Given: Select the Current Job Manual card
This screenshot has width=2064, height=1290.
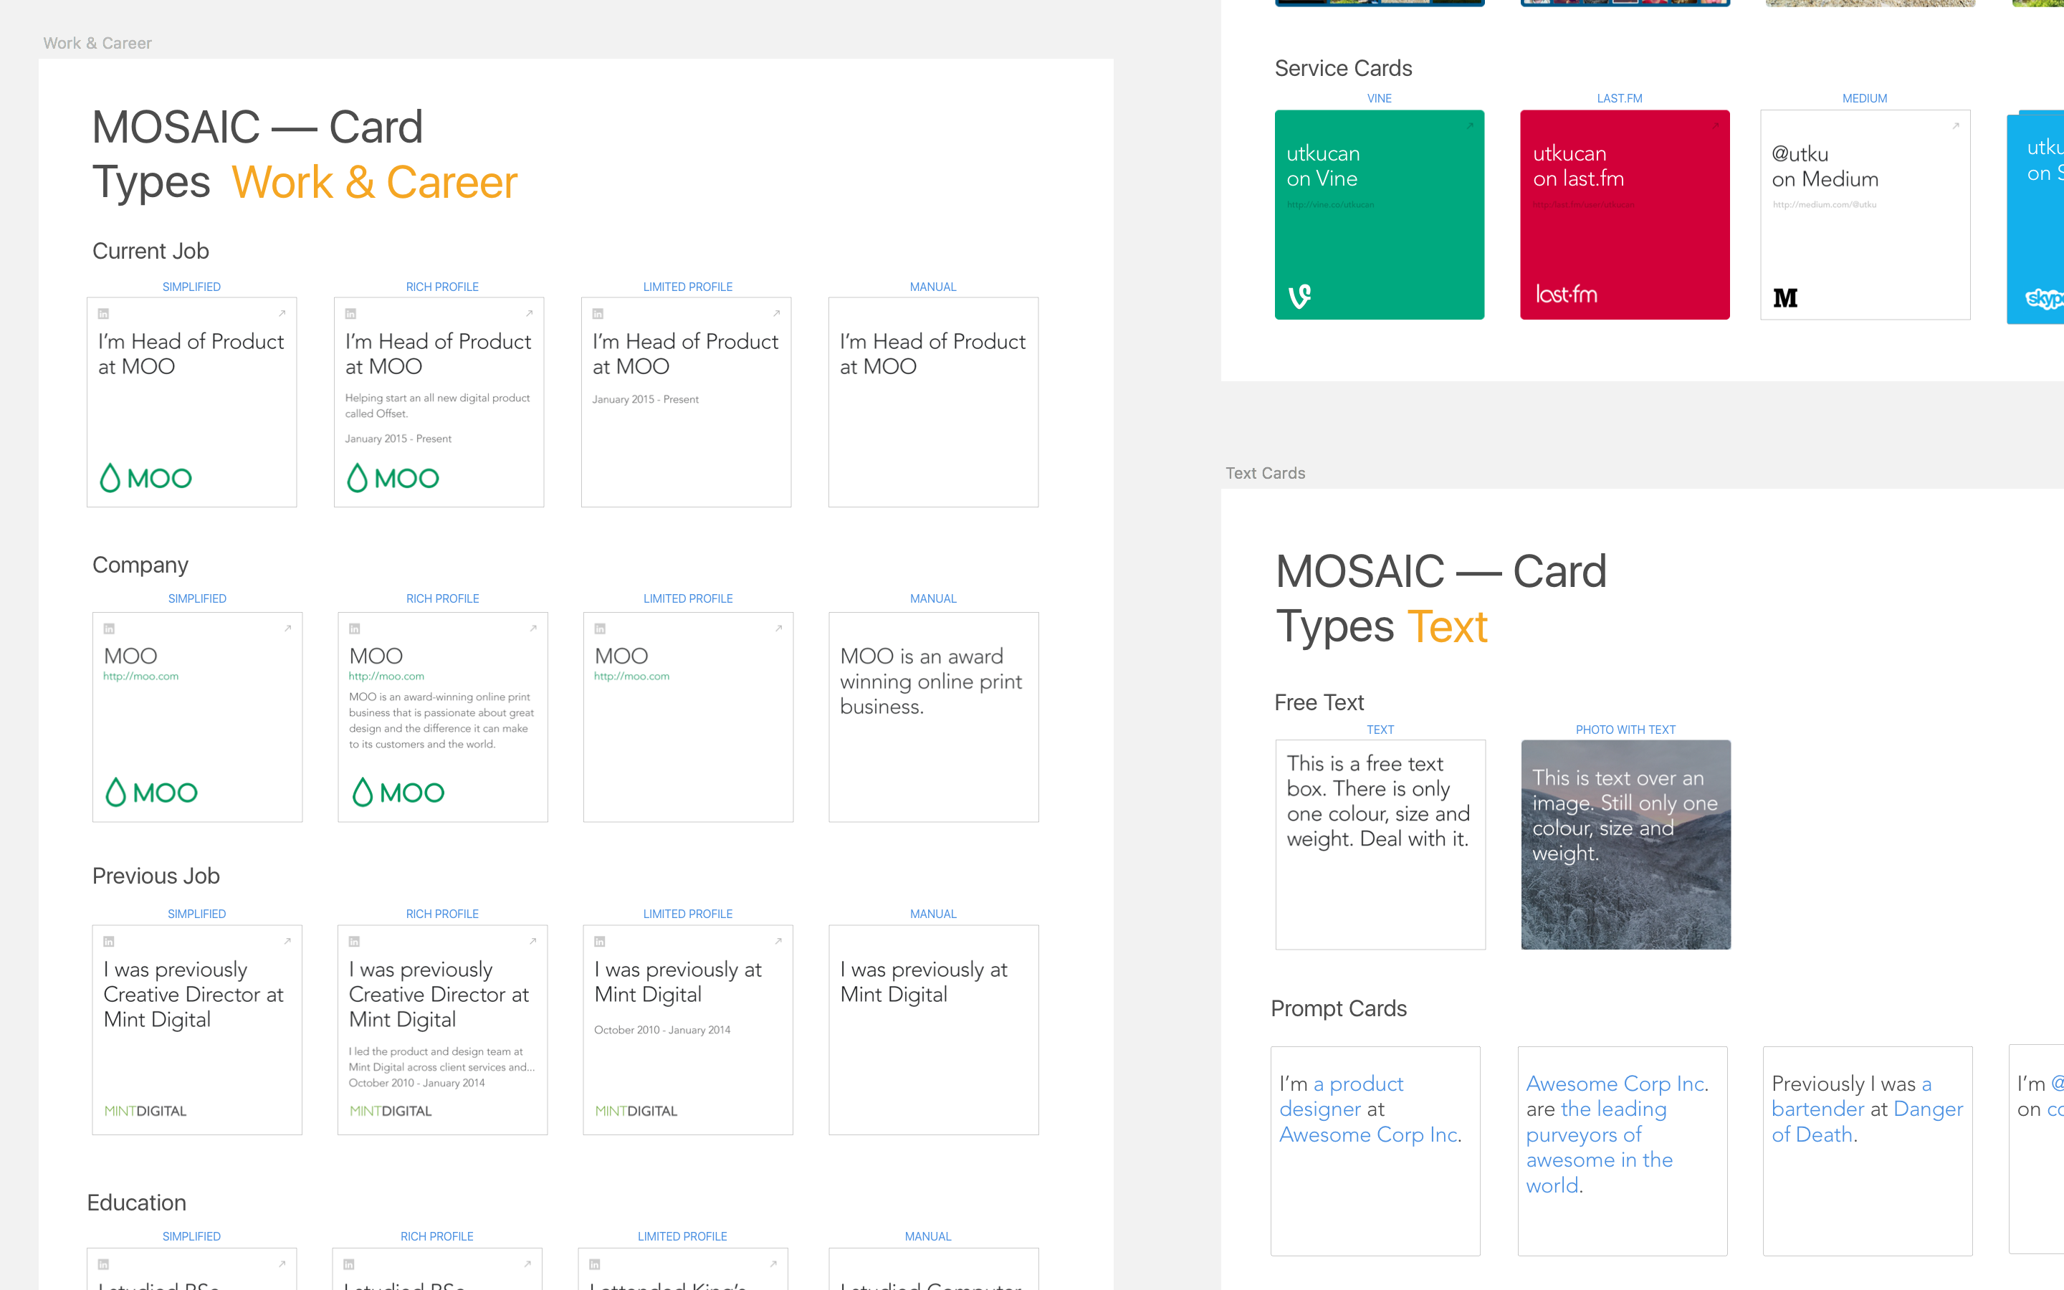Looking at the screenshot, I should 933,402.
